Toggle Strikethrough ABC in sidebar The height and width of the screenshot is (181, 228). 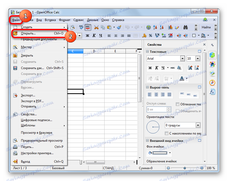(173, 68)
